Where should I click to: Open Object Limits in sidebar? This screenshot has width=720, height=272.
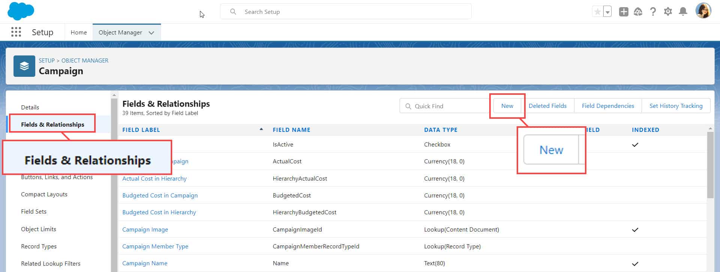(39, 229)
